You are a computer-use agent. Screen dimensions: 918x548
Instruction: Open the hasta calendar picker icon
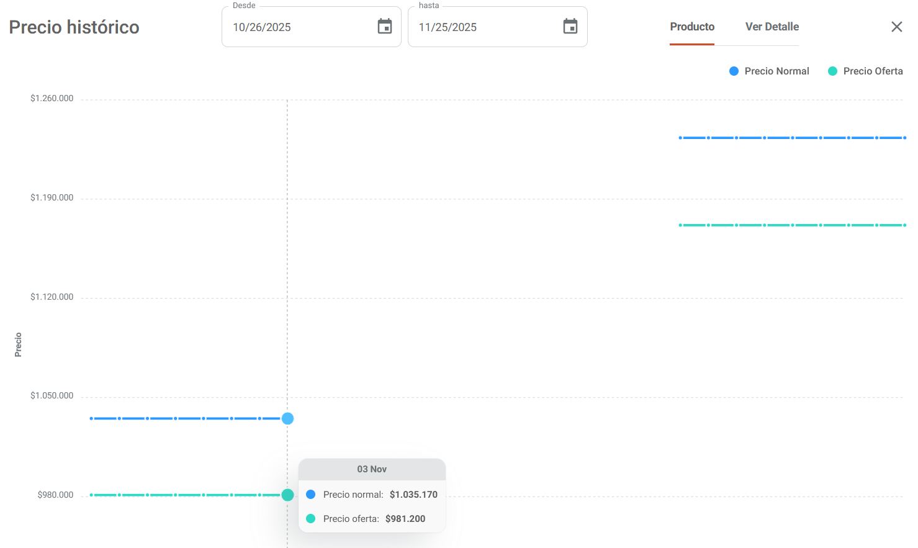[570, 27]
